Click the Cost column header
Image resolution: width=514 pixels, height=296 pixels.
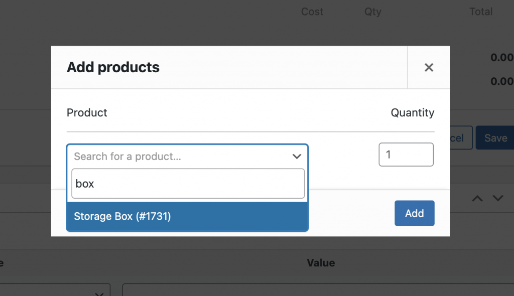(312, 12)
